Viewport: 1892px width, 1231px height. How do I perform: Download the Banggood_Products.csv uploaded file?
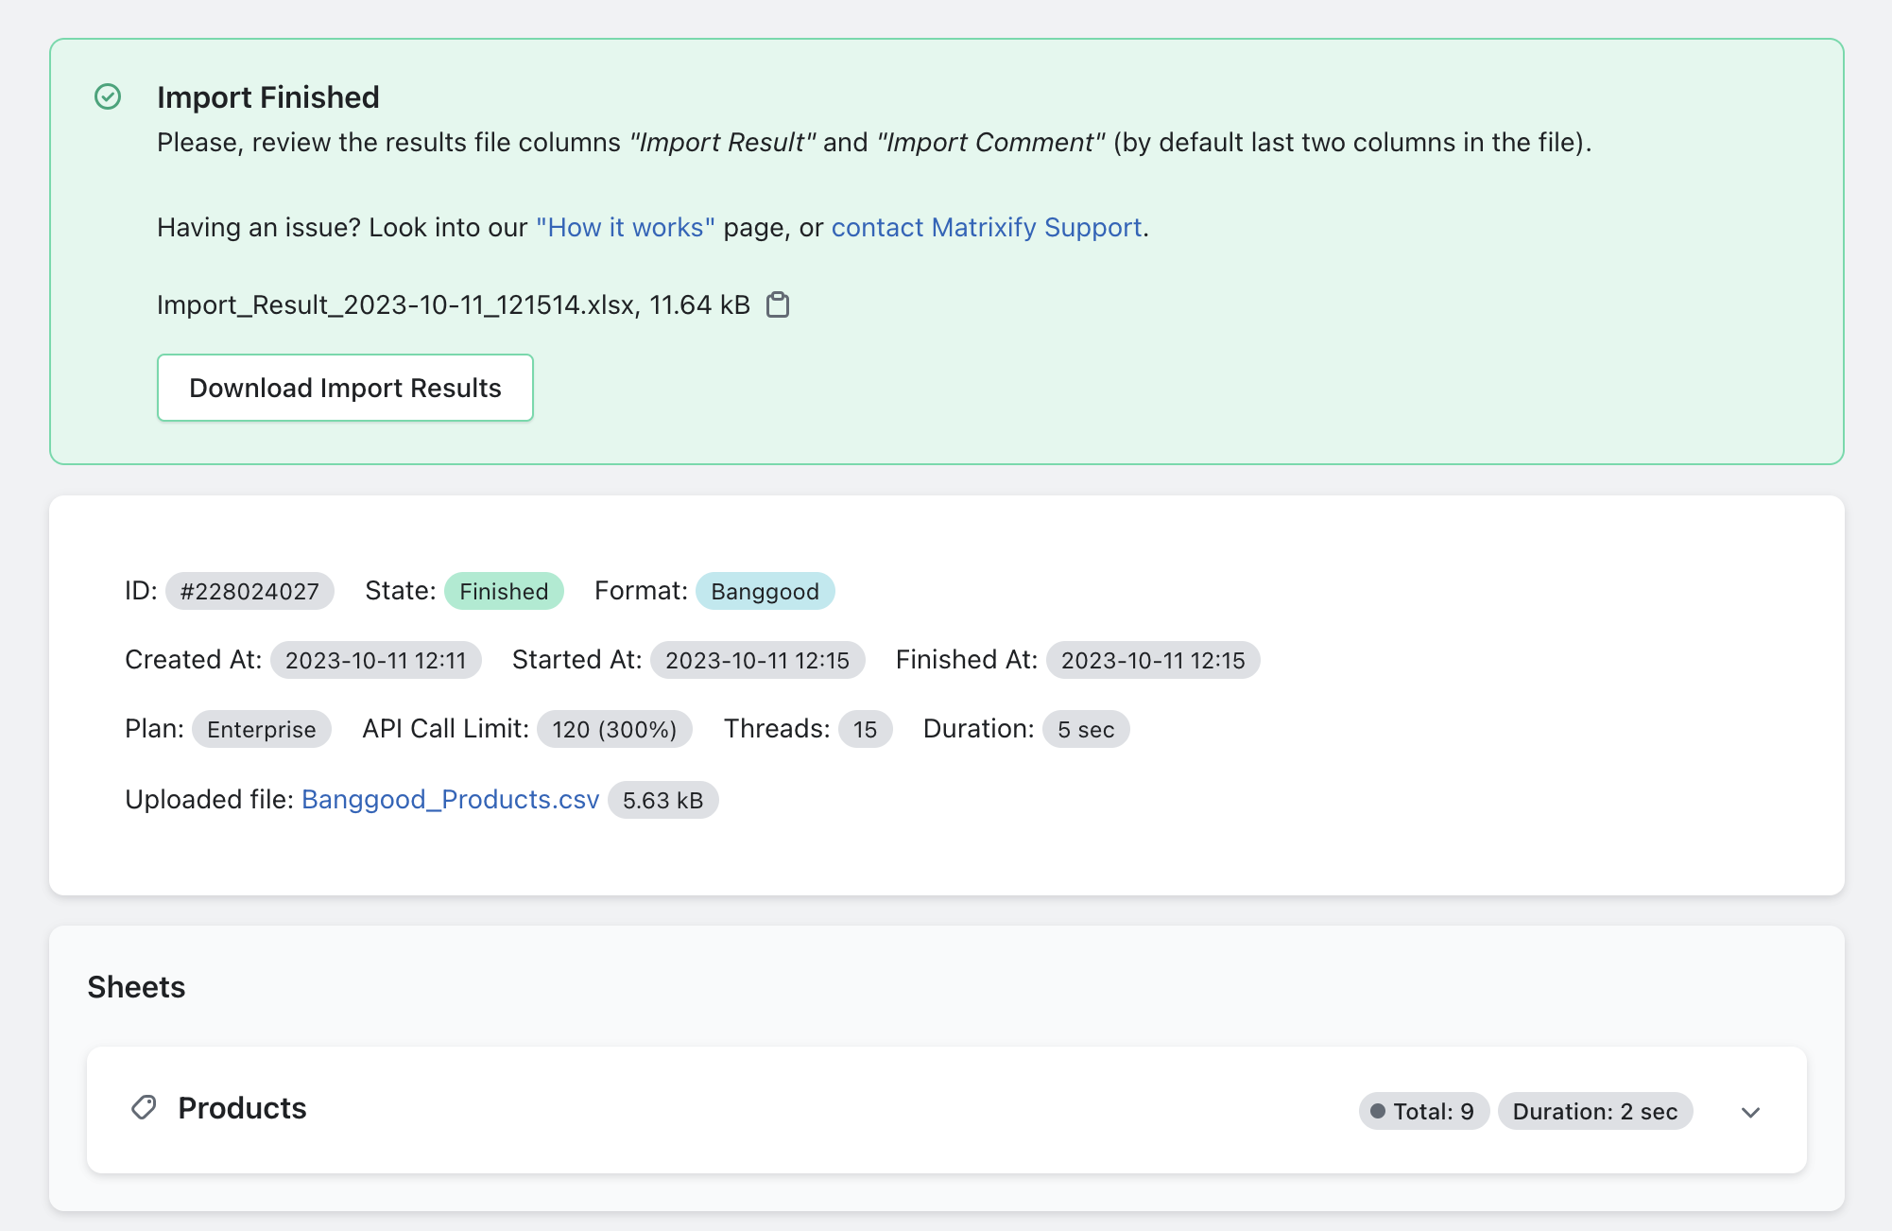(x=450, y=799)
